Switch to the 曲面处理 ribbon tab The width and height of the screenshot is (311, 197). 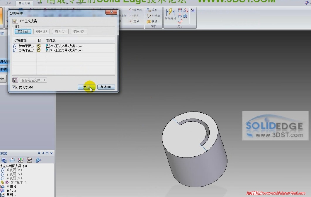(24, 3)
